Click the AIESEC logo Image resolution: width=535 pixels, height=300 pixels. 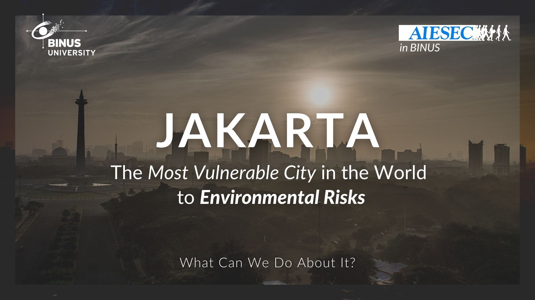point(455,33)
